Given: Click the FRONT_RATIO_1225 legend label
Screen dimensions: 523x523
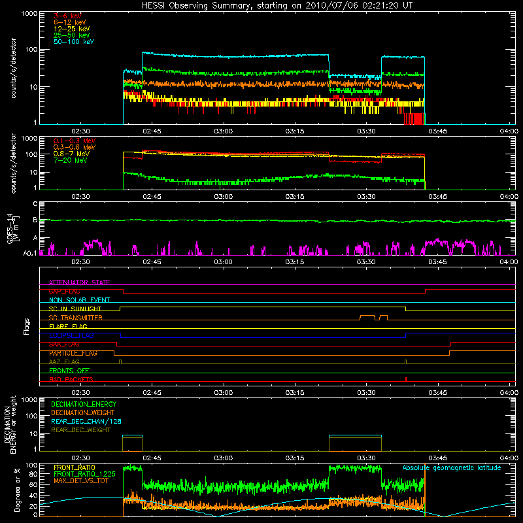Looking at the screenshot, I should click(84, 474).
